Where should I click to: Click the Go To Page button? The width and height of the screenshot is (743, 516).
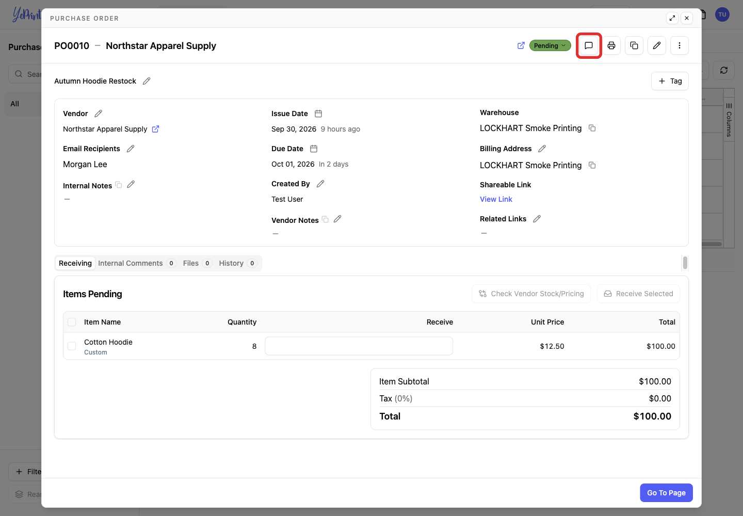[666, 493]
